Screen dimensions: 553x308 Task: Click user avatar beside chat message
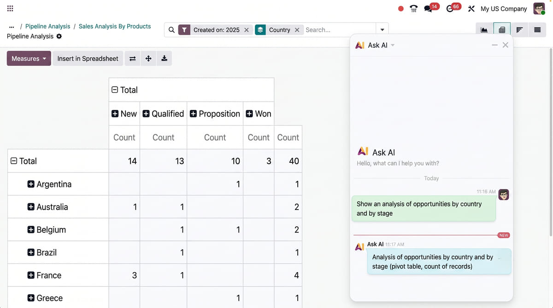click(x=504, y=195)
